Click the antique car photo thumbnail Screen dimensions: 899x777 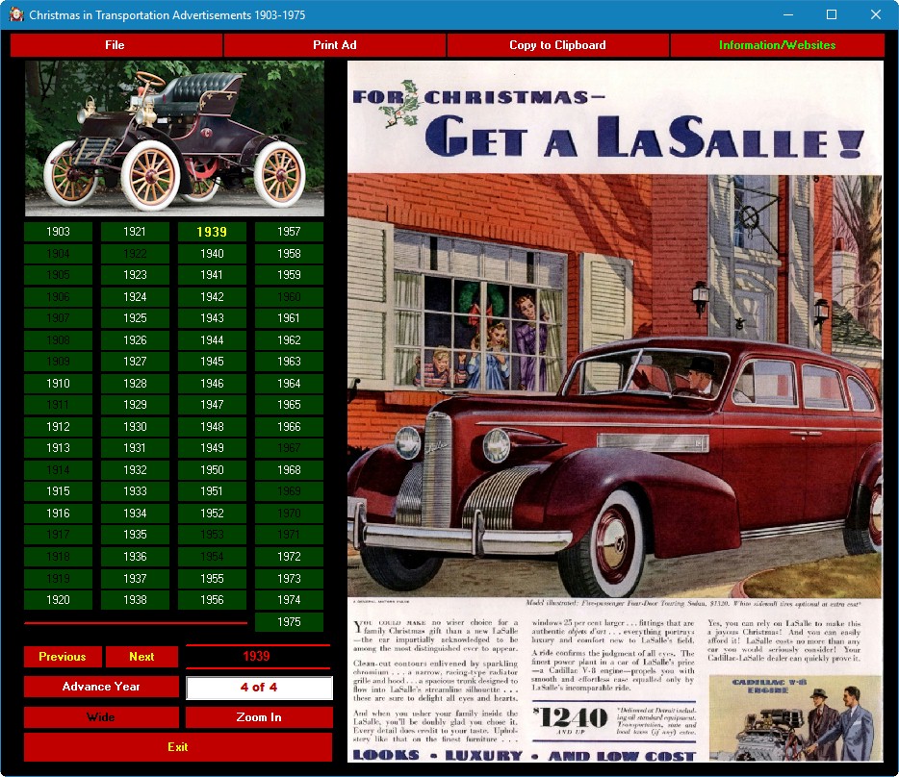[174, 138]
